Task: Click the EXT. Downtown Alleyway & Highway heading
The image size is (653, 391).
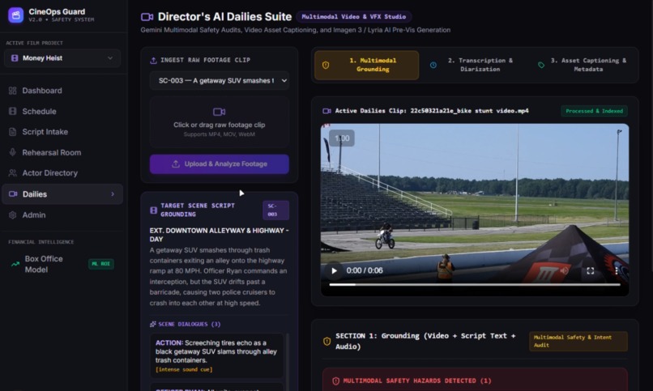Action: click(219, 235)
